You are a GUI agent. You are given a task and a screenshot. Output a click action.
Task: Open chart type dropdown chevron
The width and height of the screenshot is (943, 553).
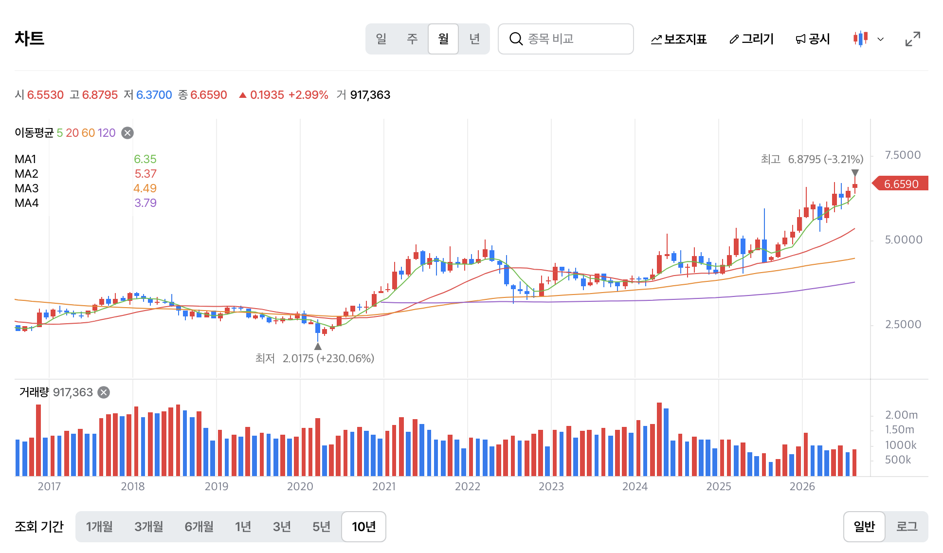click(x=880, y=39)
